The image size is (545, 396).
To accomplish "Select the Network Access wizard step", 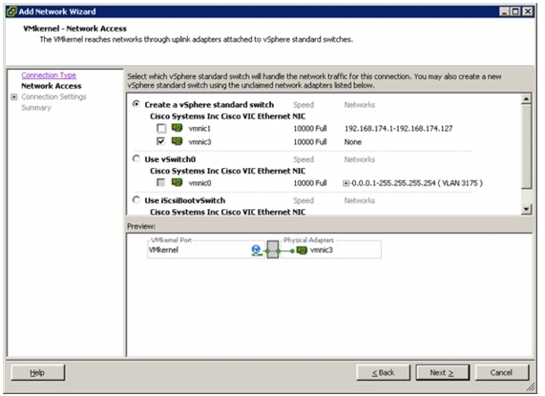I will point(52,86).
